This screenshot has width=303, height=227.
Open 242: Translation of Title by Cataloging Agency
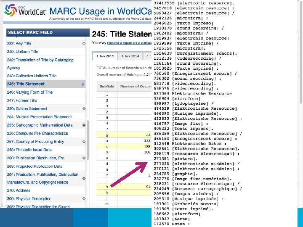click(x=40, y=64)
